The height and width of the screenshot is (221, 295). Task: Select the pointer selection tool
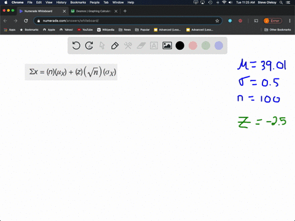point(102,45)
